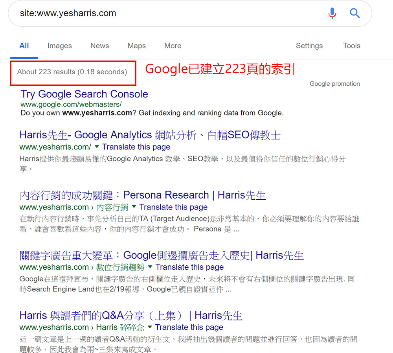This screenshot has width=393, height=353.
Task: Click snippet starting 'Google在這禮拜宣布'
Action: [x=187, y=284]
